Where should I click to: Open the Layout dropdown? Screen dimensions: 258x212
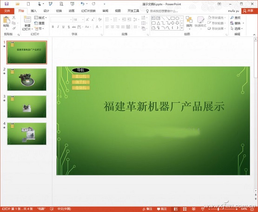(x=40, y=18)
